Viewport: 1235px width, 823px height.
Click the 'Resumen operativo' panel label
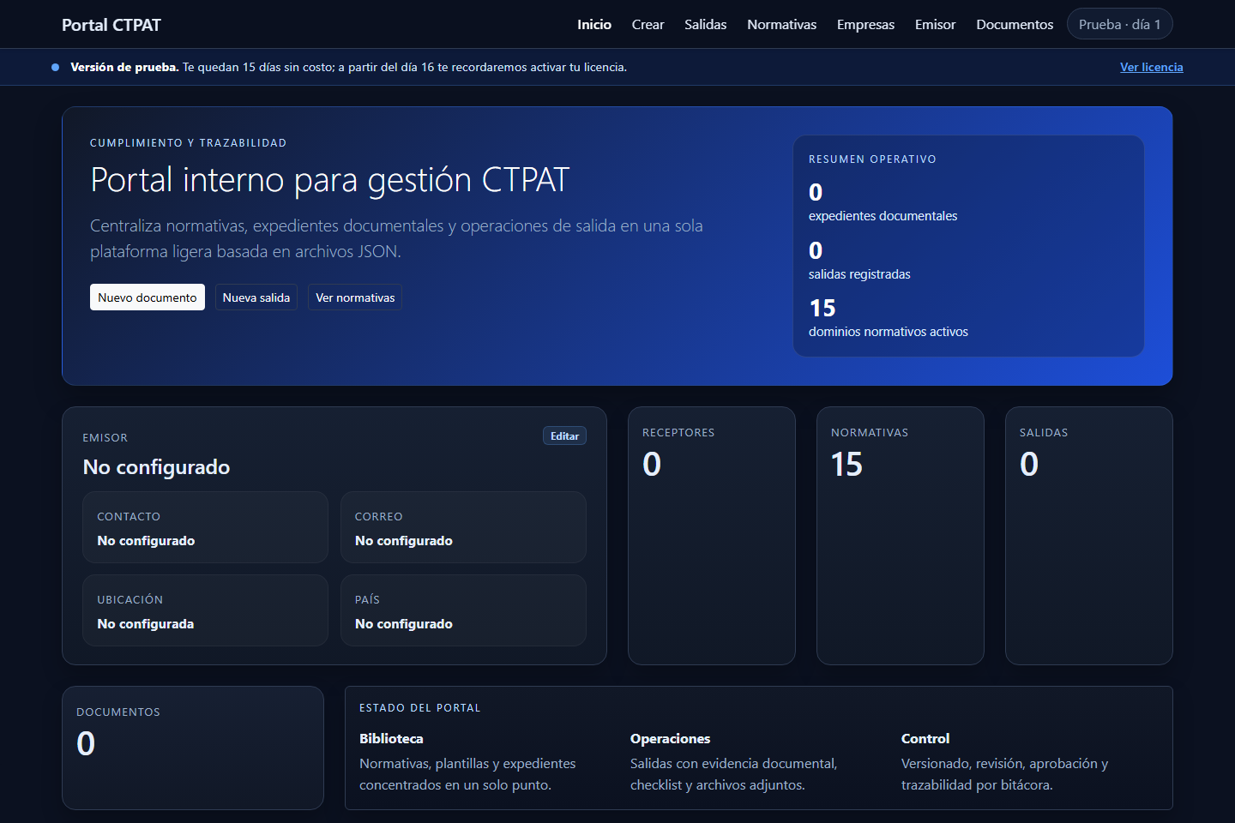point(872,159)
